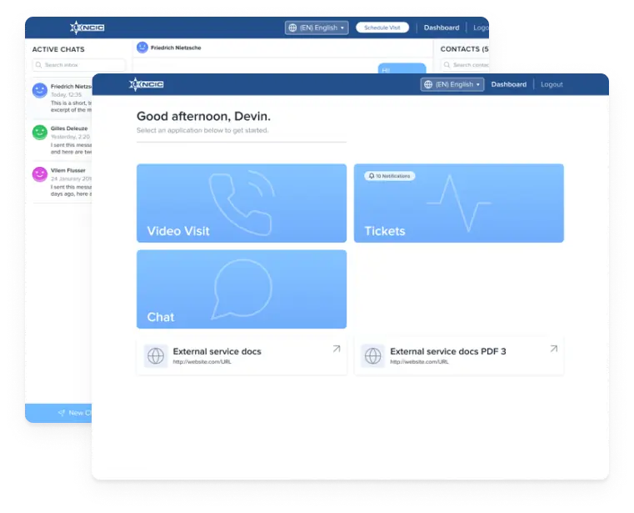The width and height of the screenshot is (634, 513).
Task: Click the NCIC logo in the front Dashboard window
Action: tap(147, 84)
